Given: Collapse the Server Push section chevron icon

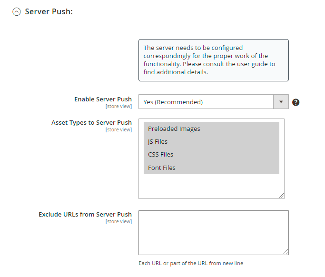Looking at the screenshot, I should click(17, 12).
